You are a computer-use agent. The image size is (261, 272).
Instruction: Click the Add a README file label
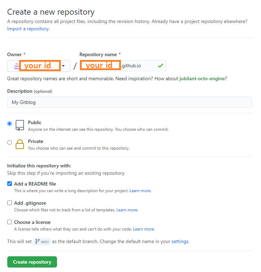pos(35,184)
